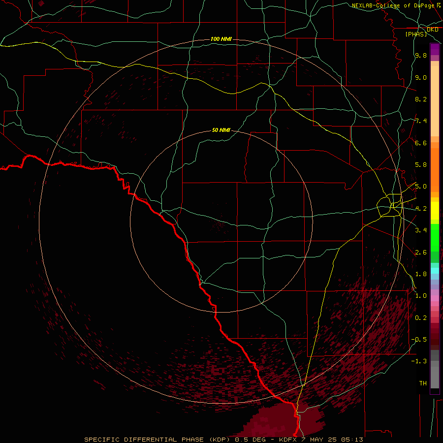The width and height of the screenshot is (443, 443).
Task: Click the 0.2 scale value
Action: click(421, 318)
